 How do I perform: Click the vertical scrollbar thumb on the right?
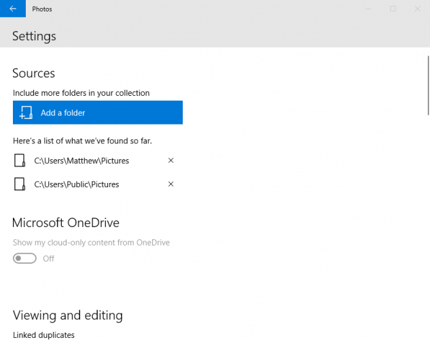tap(427, 85)
